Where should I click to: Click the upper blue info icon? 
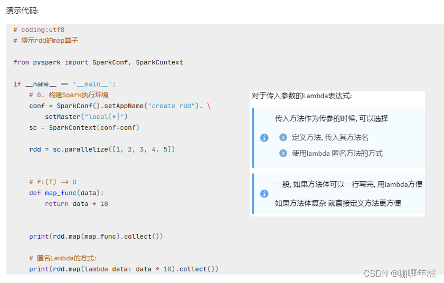[x=264, y=138]
